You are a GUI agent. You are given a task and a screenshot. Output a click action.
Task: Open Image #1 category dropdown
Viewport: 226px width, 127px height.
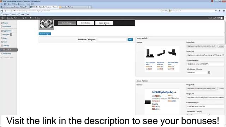[x=198, y=73]
